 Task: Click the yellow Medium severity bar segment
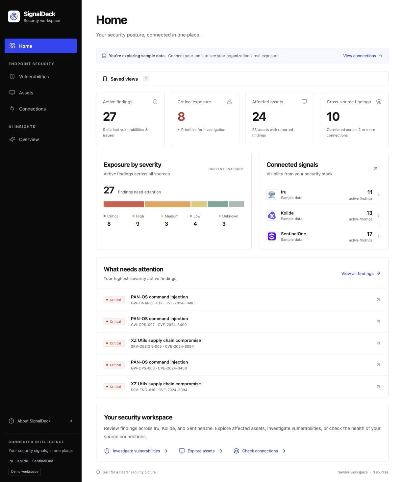tap(199, 204)
